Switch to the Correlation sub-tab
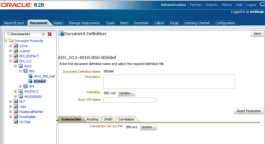 (x=126, y=119)
